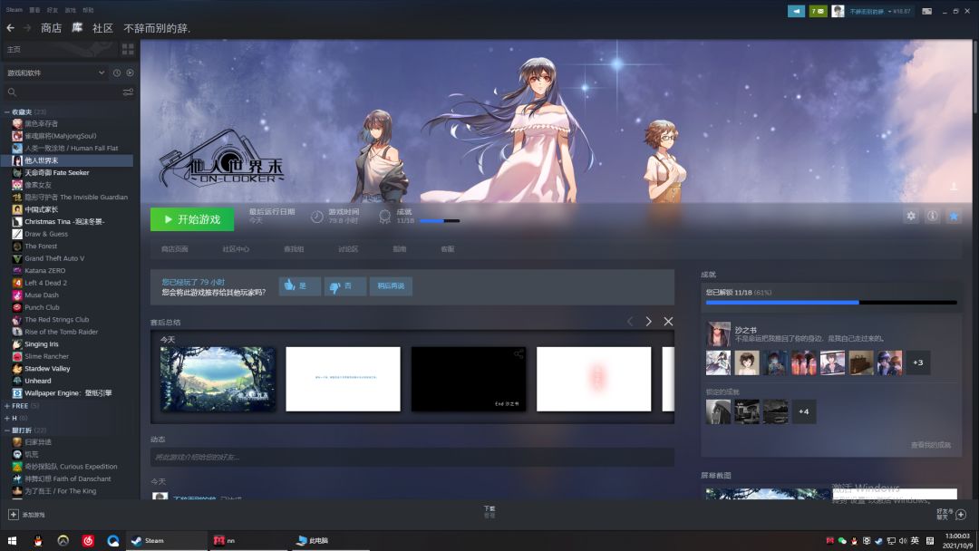Image resolution: width=979 pixels, height=551 pixels.
Task: Collapse the 收藏夹 collection
Action: pyautogui.click(x=7, y=112)
